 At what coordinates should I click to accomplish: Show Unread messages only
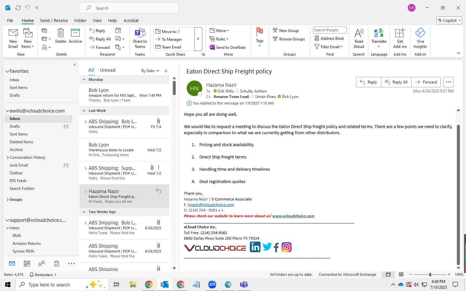(107, 70)
